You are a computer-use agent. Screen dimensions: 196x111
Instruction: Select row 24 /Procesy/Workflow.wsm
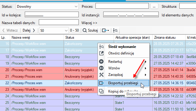[x=28, y=96]
